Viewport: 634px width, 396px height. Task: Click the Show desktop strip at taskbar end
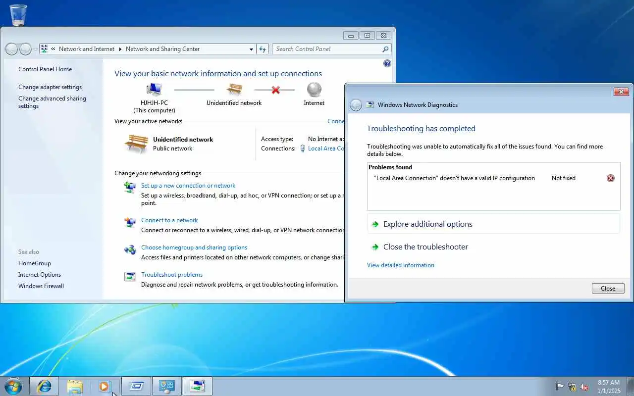[x=631, y=386]
